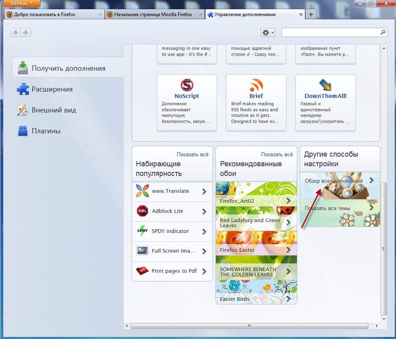The image size is (396, 339).
Task: Expand the Adblock Lite entry chevron
Action: point(204,212)
